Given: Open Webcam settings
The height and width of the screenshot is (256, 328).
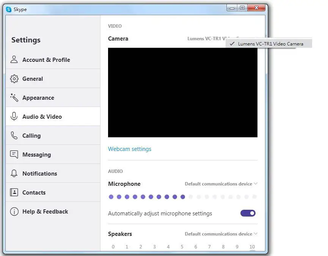Looking at the screenshot, I should click(x=130, y=149).
